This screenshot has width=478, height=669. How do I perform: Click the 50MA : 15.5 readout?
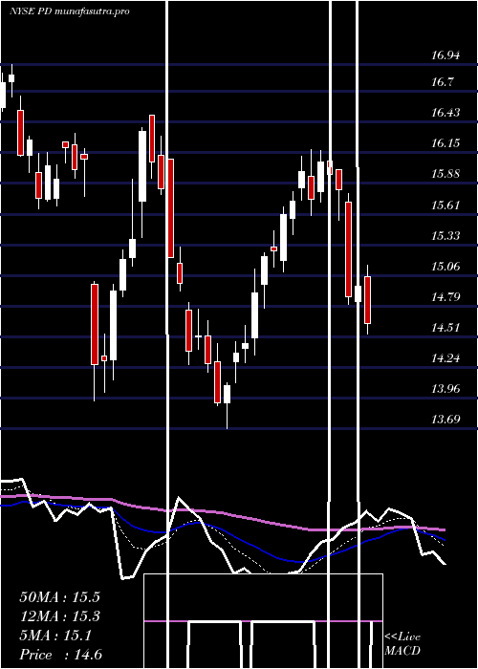(x=59, y=597)
